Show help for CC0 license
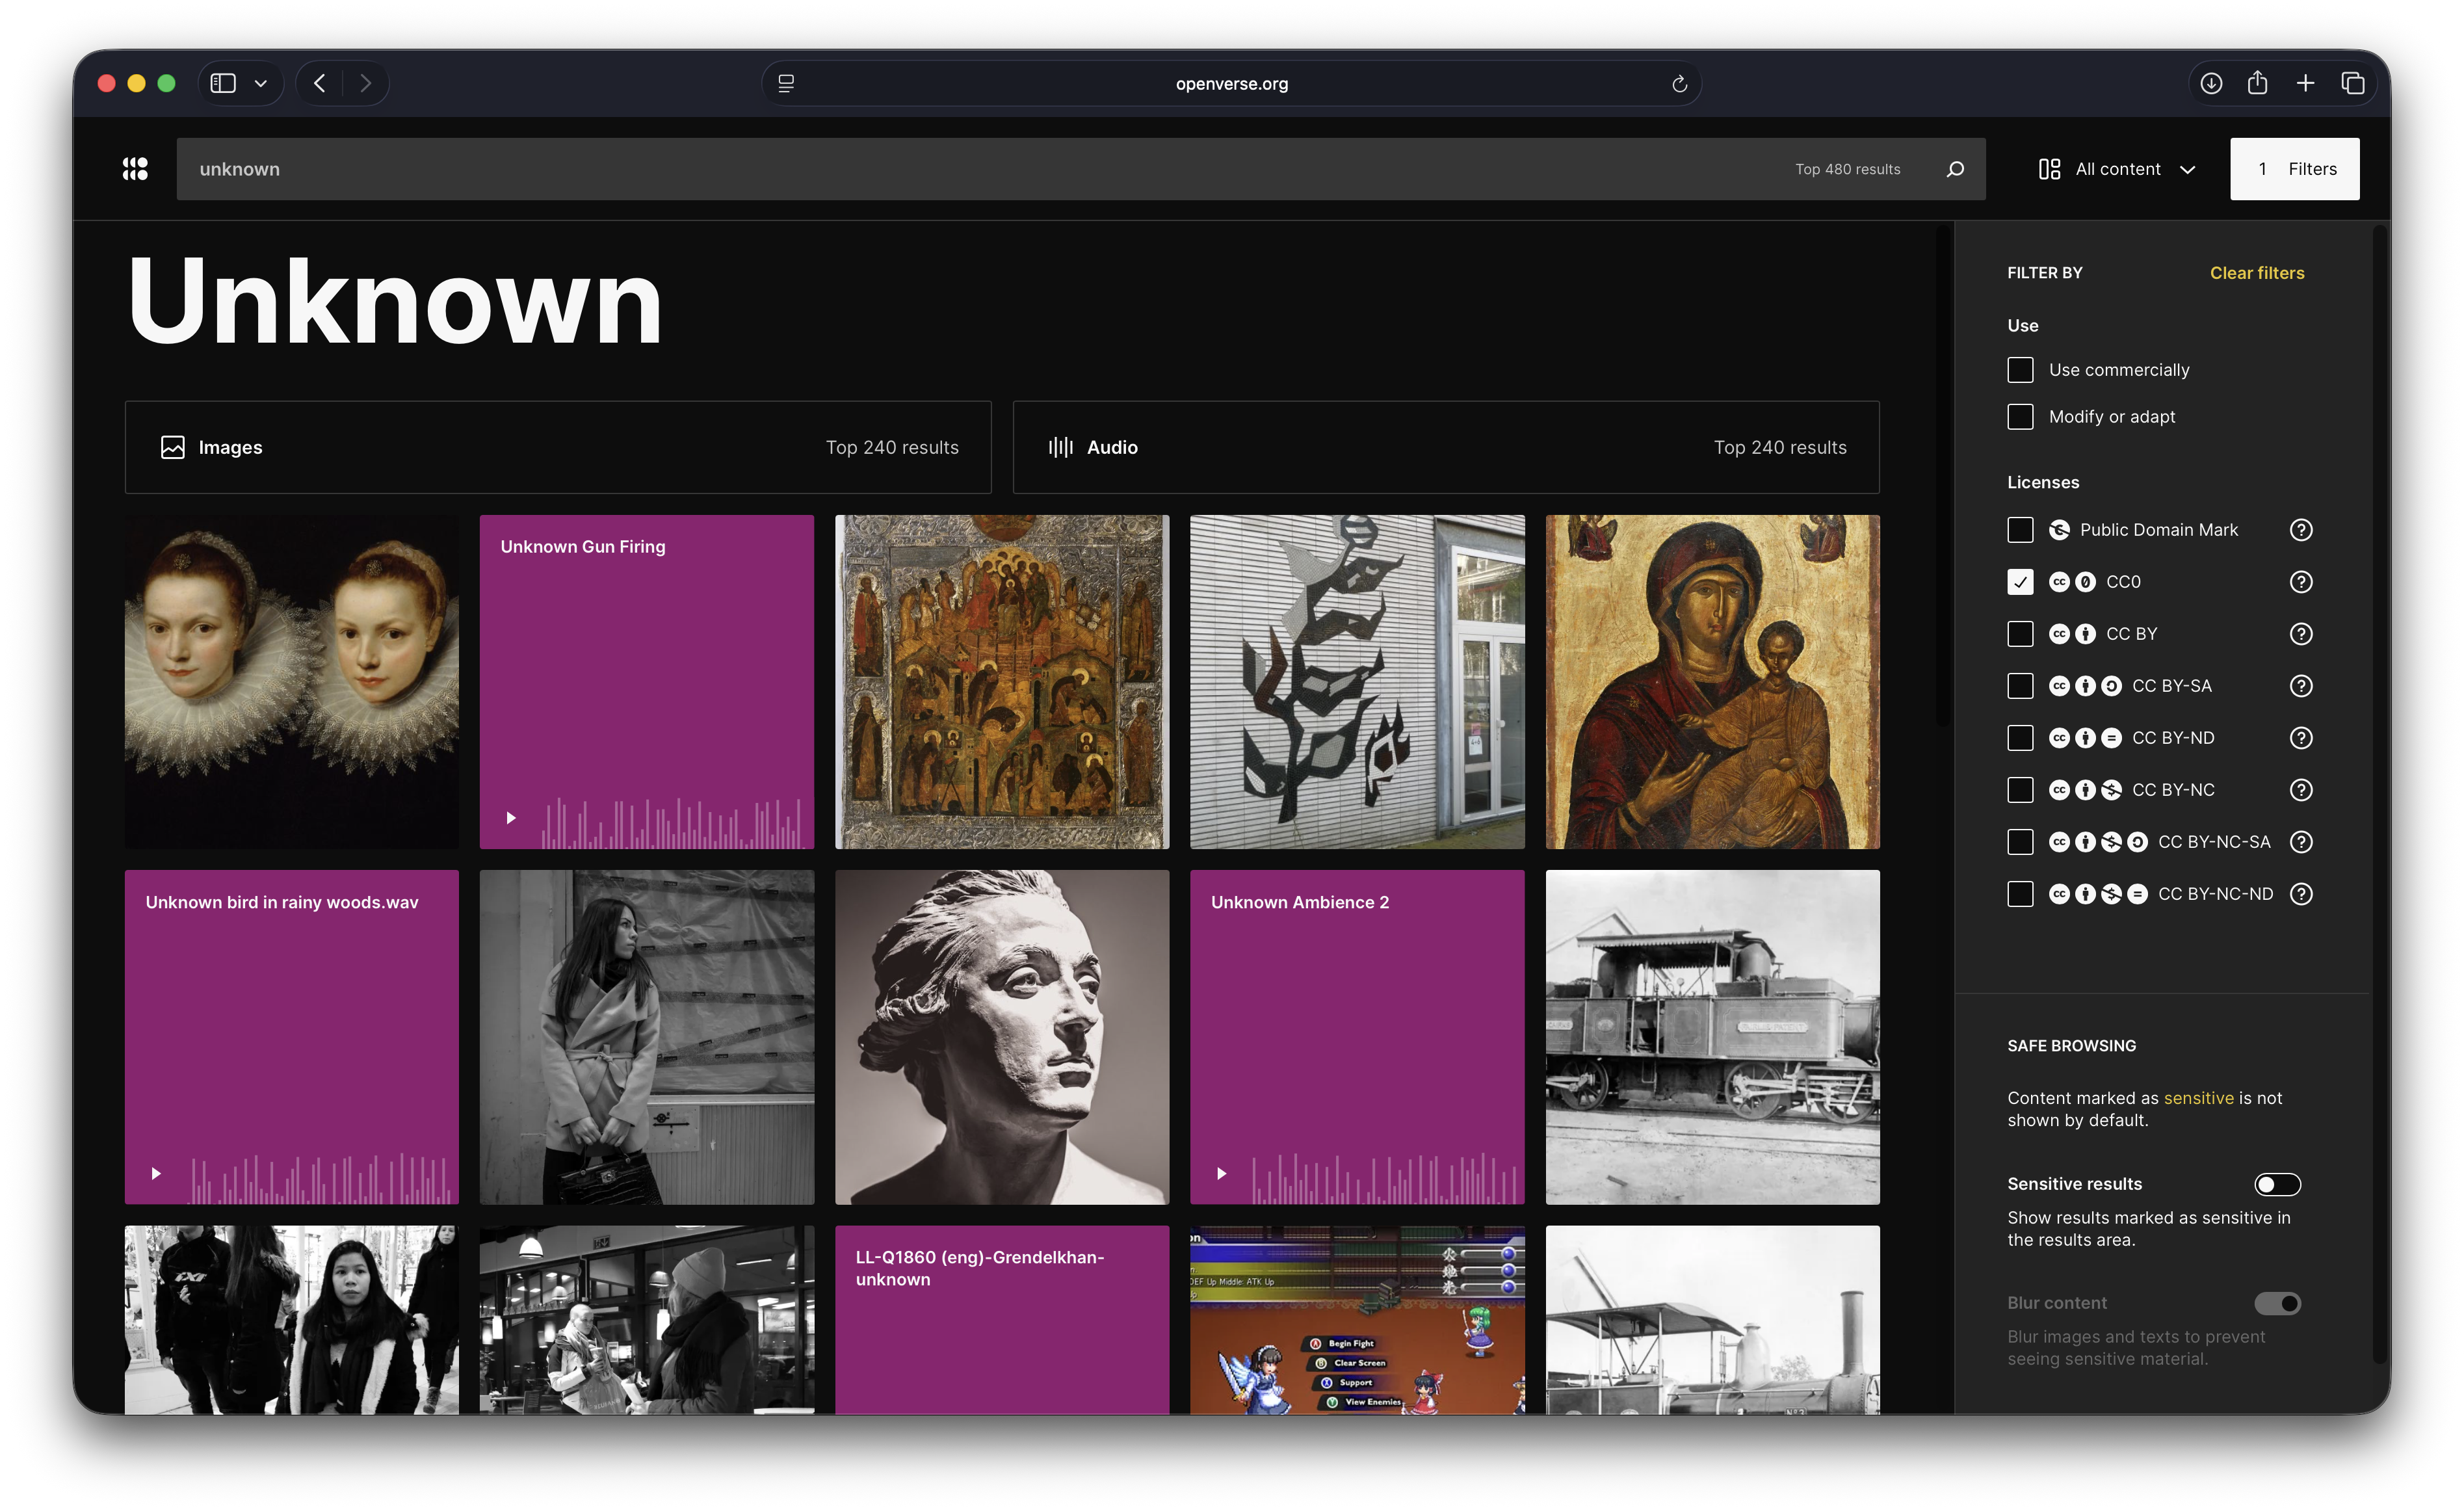 (x=2301, y=582)
